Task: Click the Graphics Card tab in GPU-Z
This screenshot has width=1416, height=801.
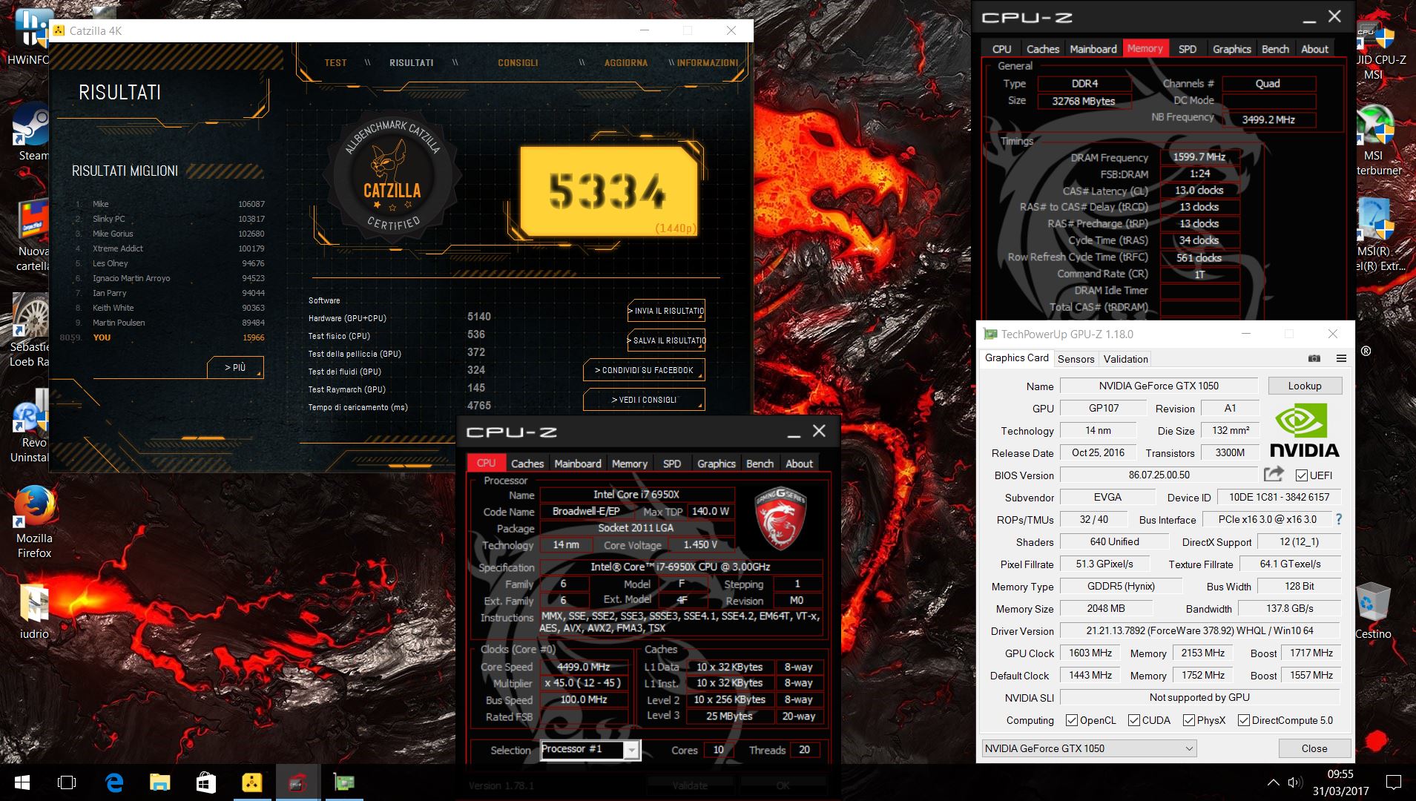Action: [1016, 358]
